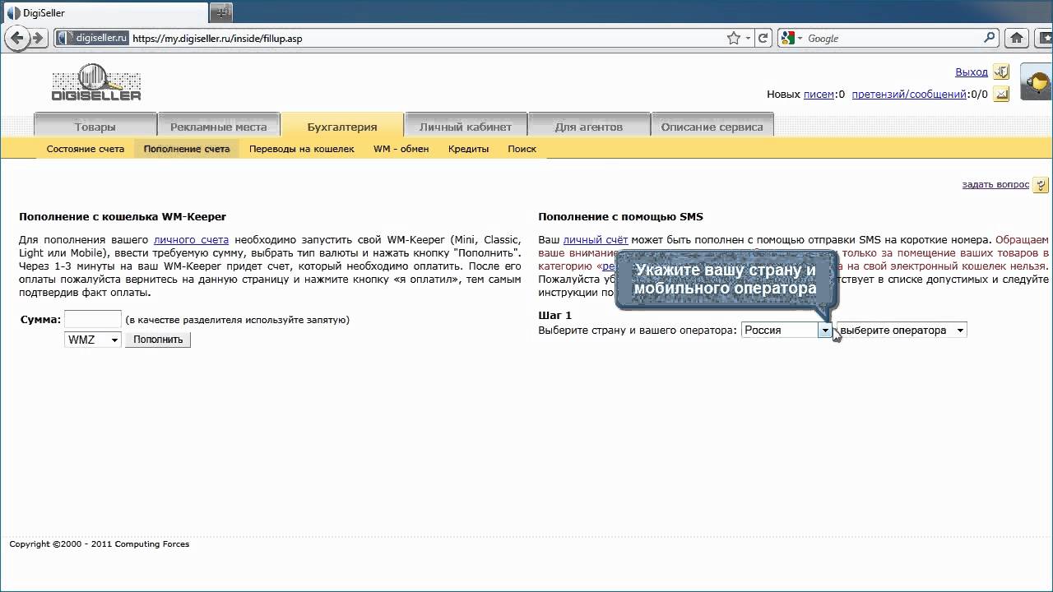The height and width of the screenshot is (592, 1053).
Task: Click the DigiSeller logo
Action: pos(96,83)
